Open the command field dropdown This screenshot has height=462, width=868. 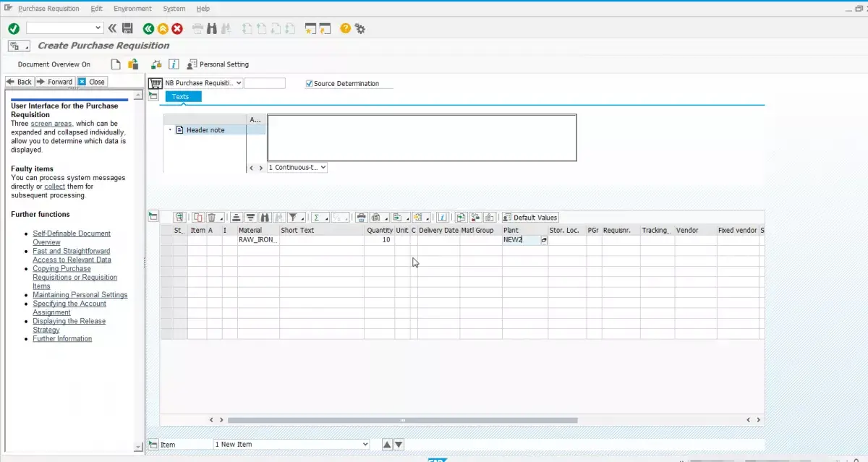(x=99, y=28)
